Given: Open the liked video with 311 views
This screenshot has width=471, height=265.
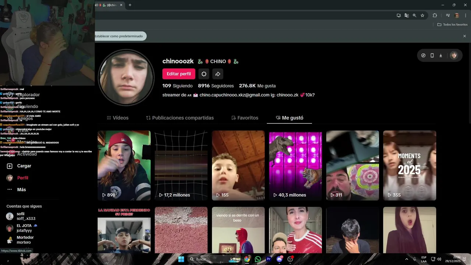Looking at the screenshot, I should click(x=353, y=166).
